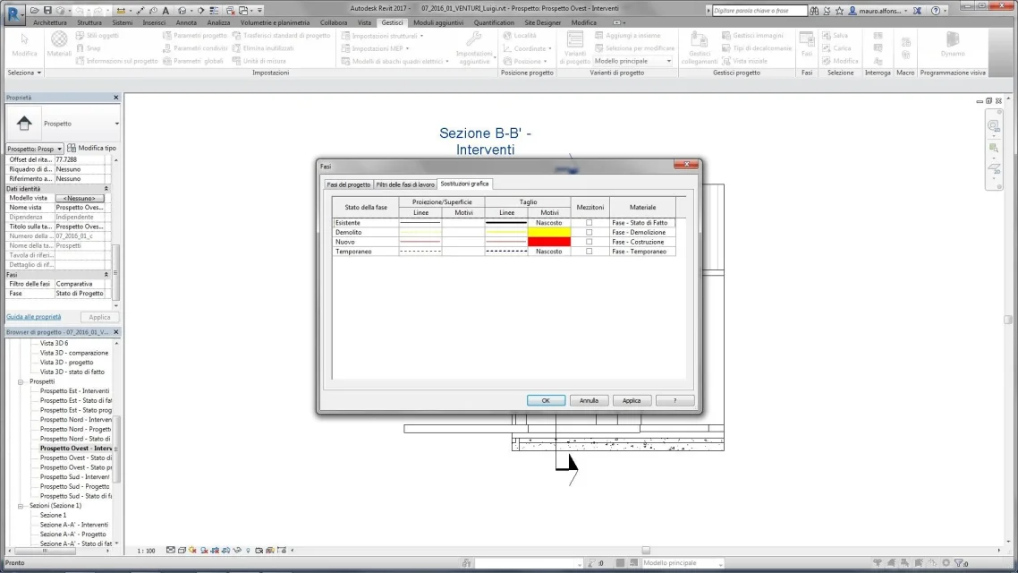Click the Open file icon in quick access toolbar

pyautogui.click(x=34, y=11)
